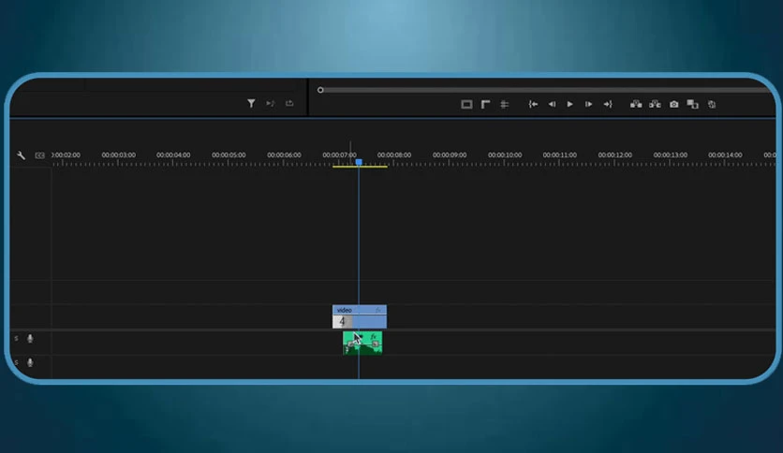783x453 pixels.
Task: Click ruler timecode 00:00:13:00
Action: coord(671,155)
